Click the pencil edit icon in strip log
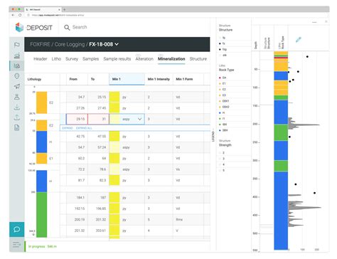 298,40
